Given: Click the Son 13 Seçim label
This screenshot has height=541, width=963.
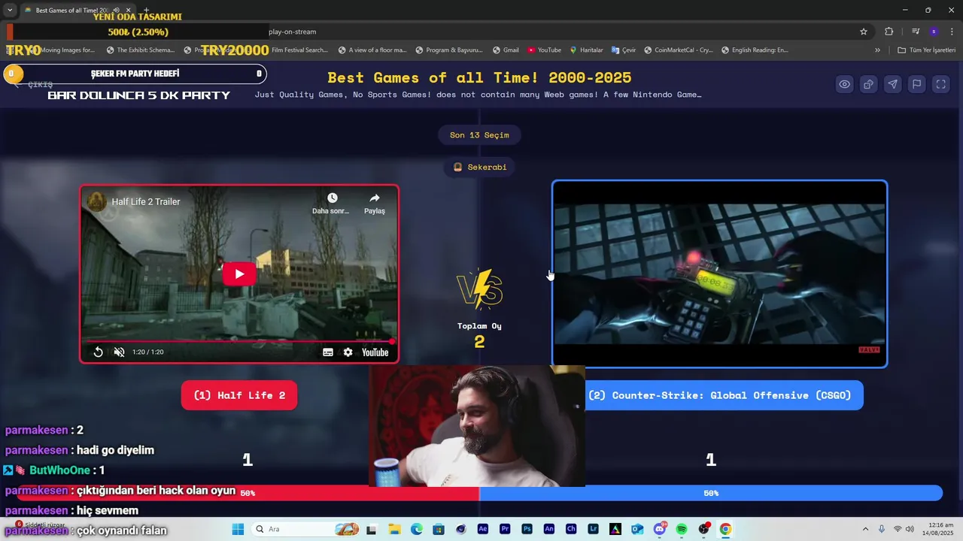Looking at the screenshot, I should pyautogui.click(x=479, y=135).
